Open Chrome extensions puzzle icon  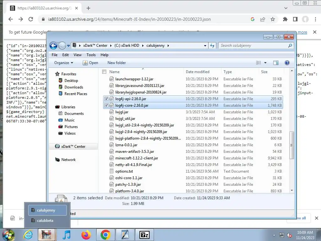285,19
